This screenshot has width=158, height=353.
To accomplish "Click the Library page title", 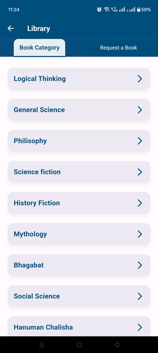I will click(39, 29).
